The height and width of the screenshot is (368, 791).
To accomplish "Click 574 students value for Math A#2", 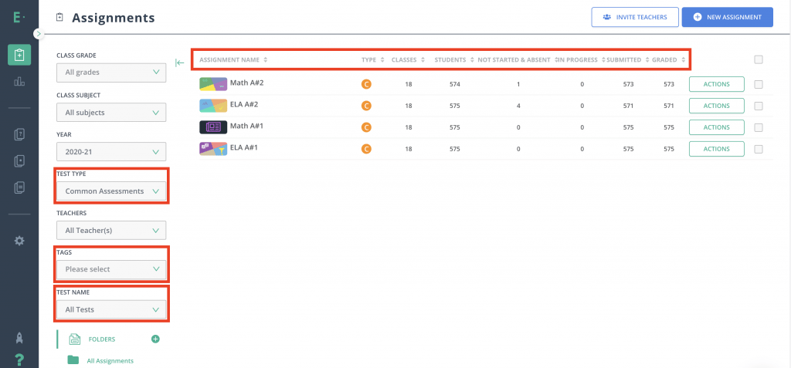I will (455, 85).
